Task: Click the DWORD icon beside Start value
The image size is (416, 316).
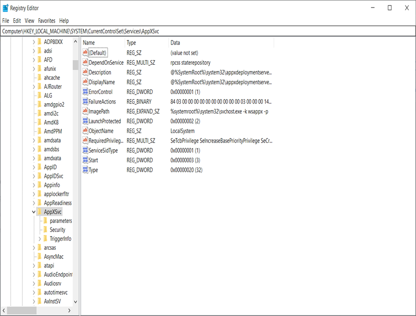Action: point(85,160)
